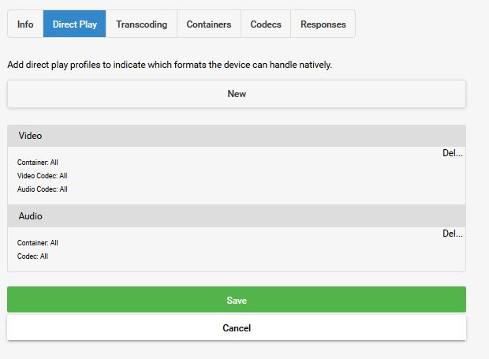Click the Audio Codec: All line
The width and height of the screenshot is (489, 359).
click(x=43, y=189)
